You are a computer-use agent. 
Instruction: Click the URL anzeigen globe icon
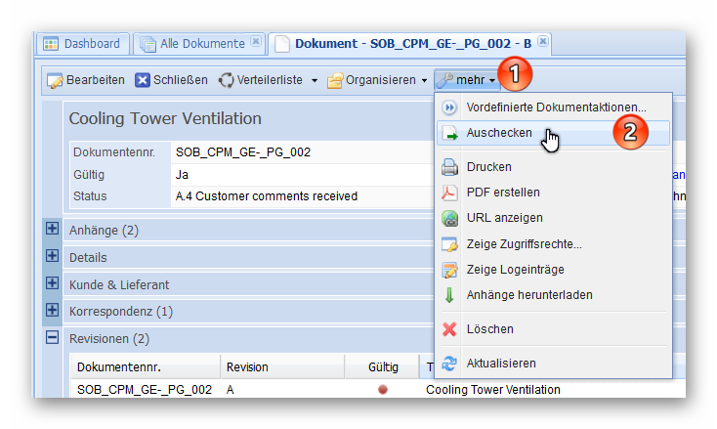(x=449, y=218)
